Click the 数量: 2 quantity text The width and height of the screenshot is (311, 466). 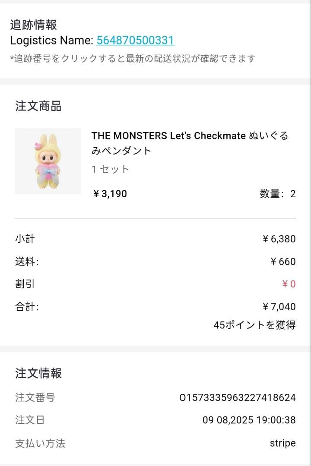[278, 194]
